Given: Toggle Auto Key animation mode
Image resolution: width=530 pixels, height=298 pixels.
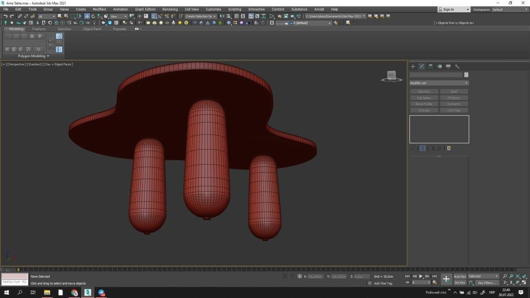Looking at the screenshot, I should 460,276.
